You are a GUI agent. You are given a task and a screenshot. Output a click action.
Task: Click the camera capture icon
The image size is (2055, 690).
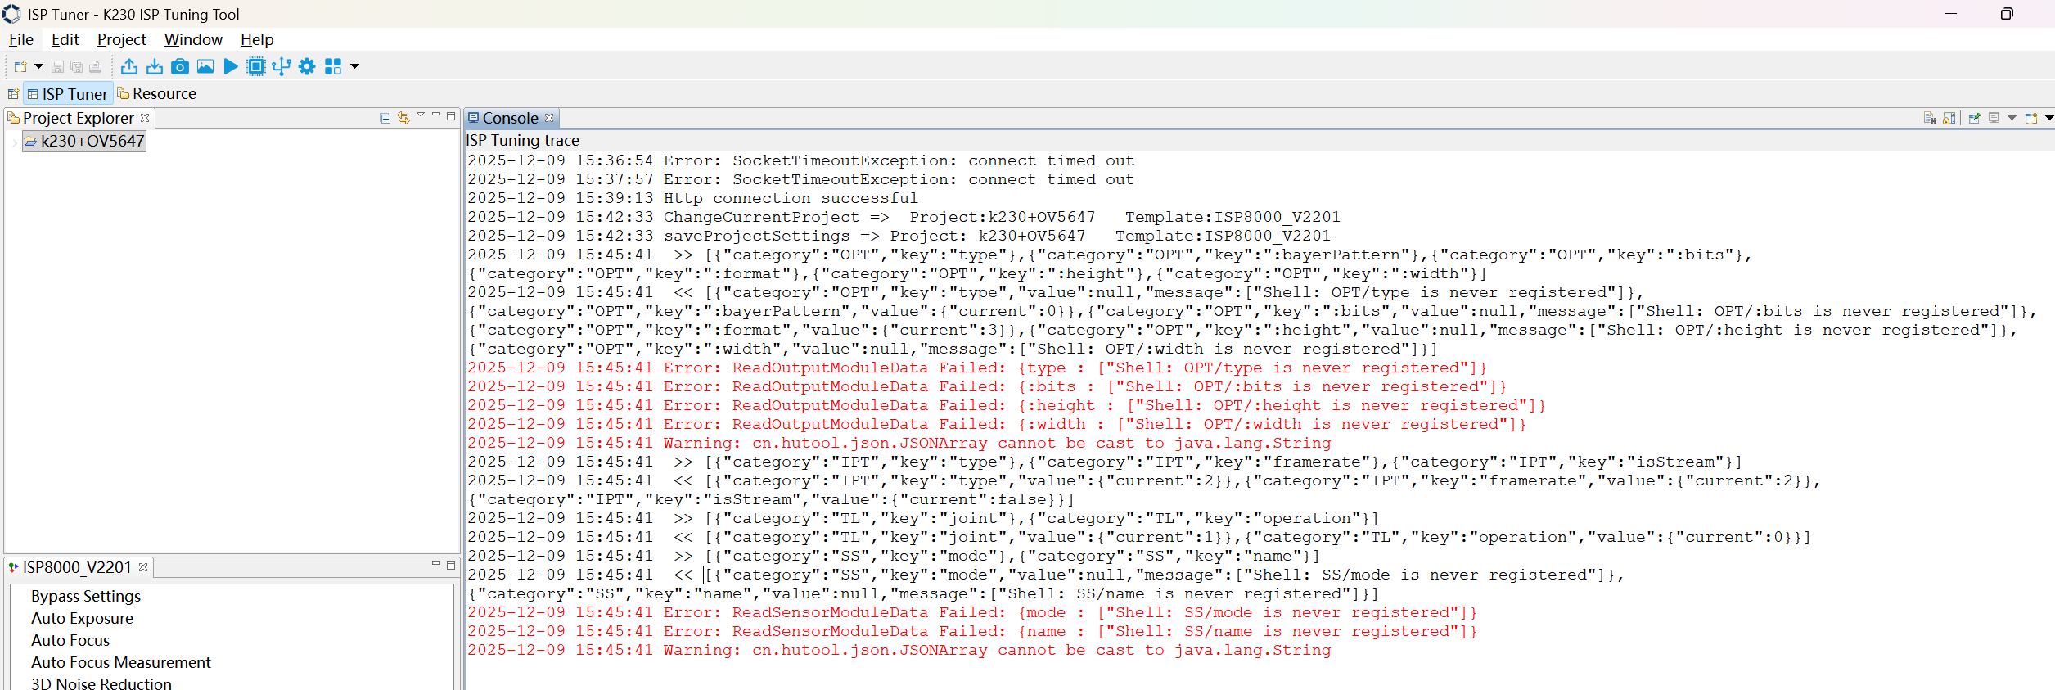pos(180,66)
